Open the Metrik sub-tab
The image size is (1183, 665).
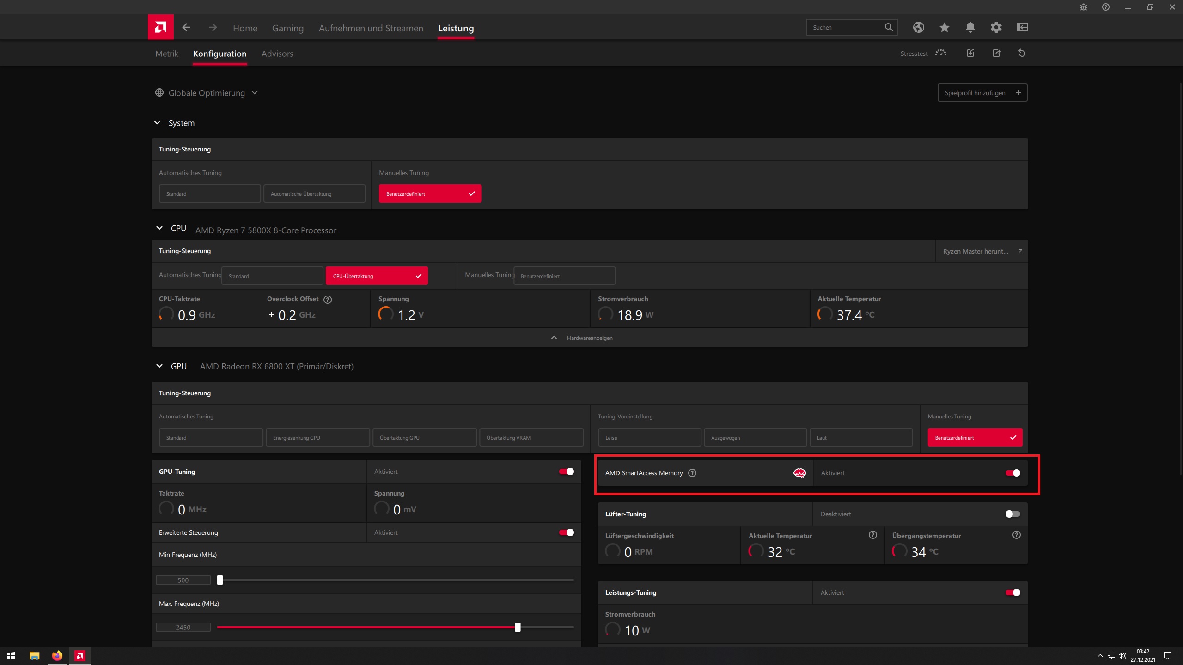coord(166,54)
